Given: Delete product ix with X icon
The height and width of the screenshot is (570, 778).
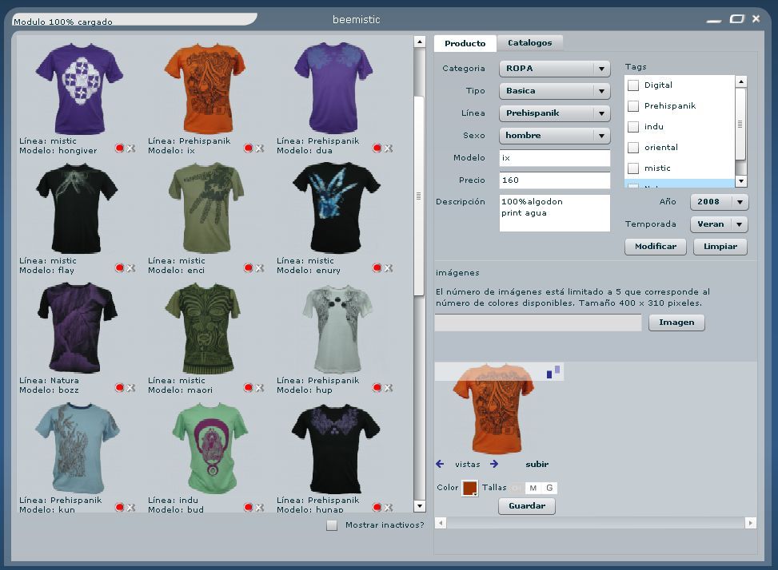Looking at the screenshot, I should pyautogui.click(x=260, y=148).
